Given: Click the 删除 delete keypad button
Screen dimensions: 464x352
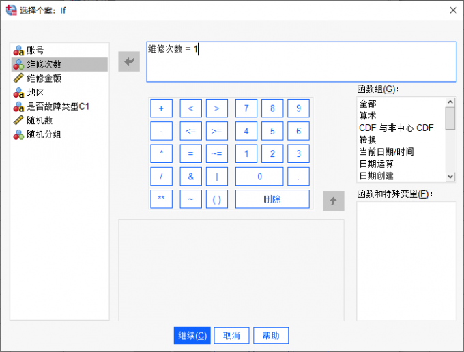Looking at the screenshot, I should [x=272, y=199].
